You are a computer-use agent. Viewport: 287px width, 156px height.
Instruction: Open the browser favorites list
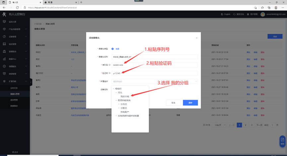262,8
